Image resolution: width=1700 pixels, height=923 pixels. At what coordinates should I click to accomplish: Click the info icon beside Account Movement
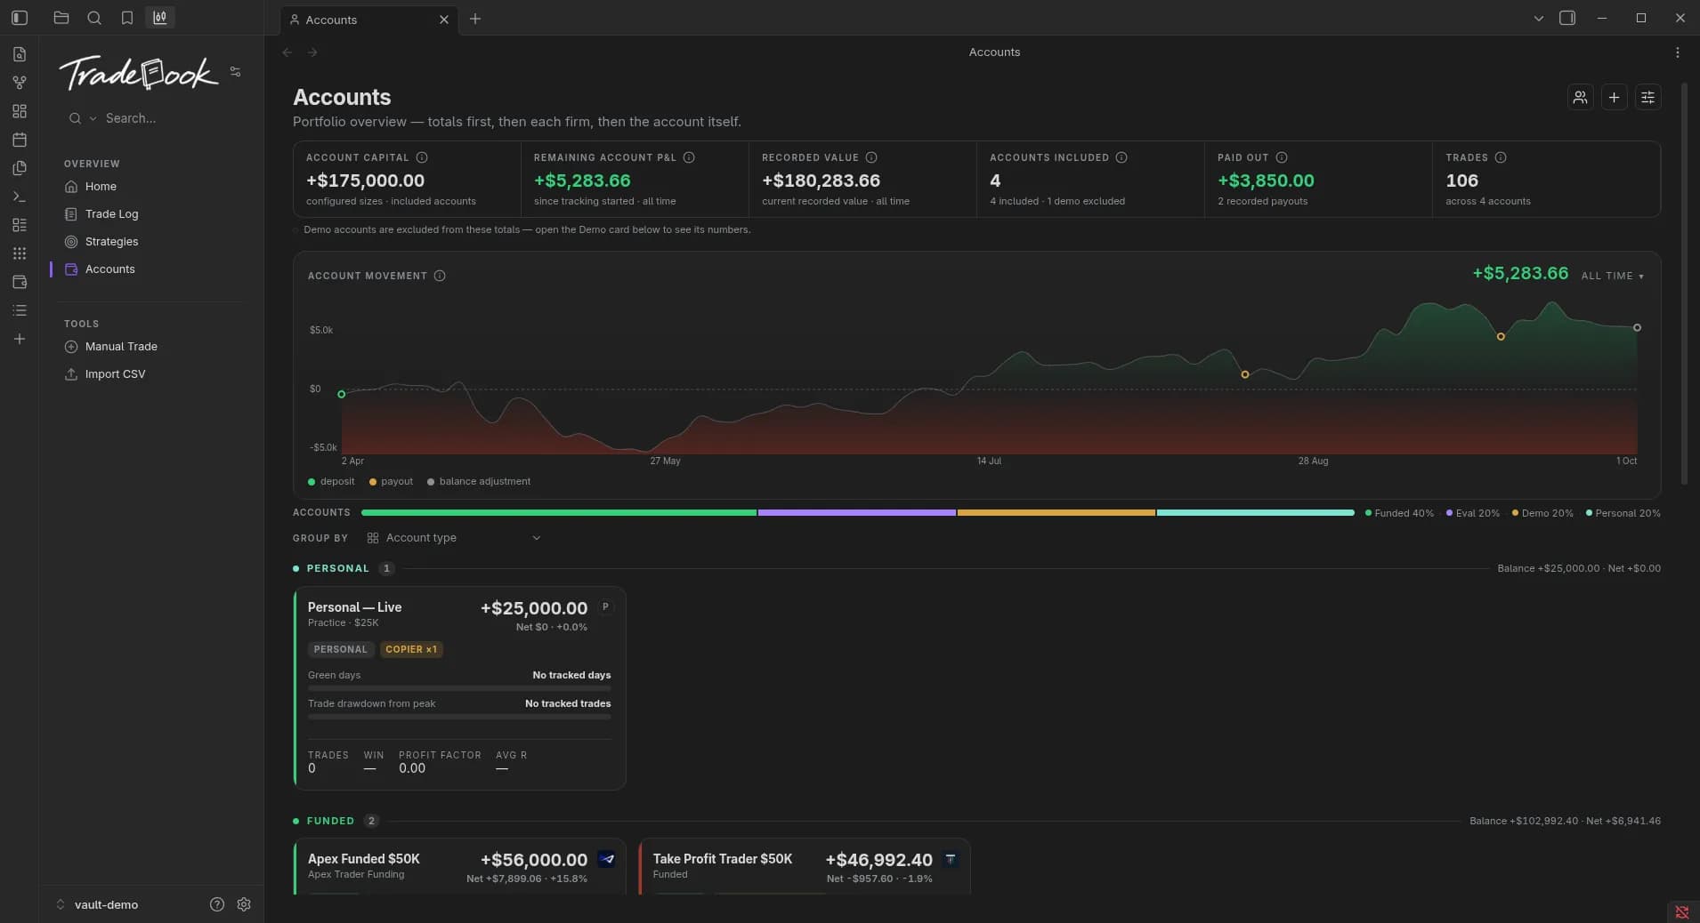[x=440, y=276]
